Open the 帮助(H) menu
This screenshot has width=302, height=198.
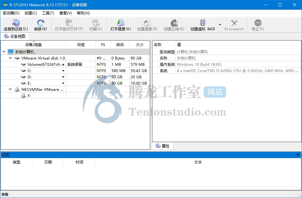point(83,13)
